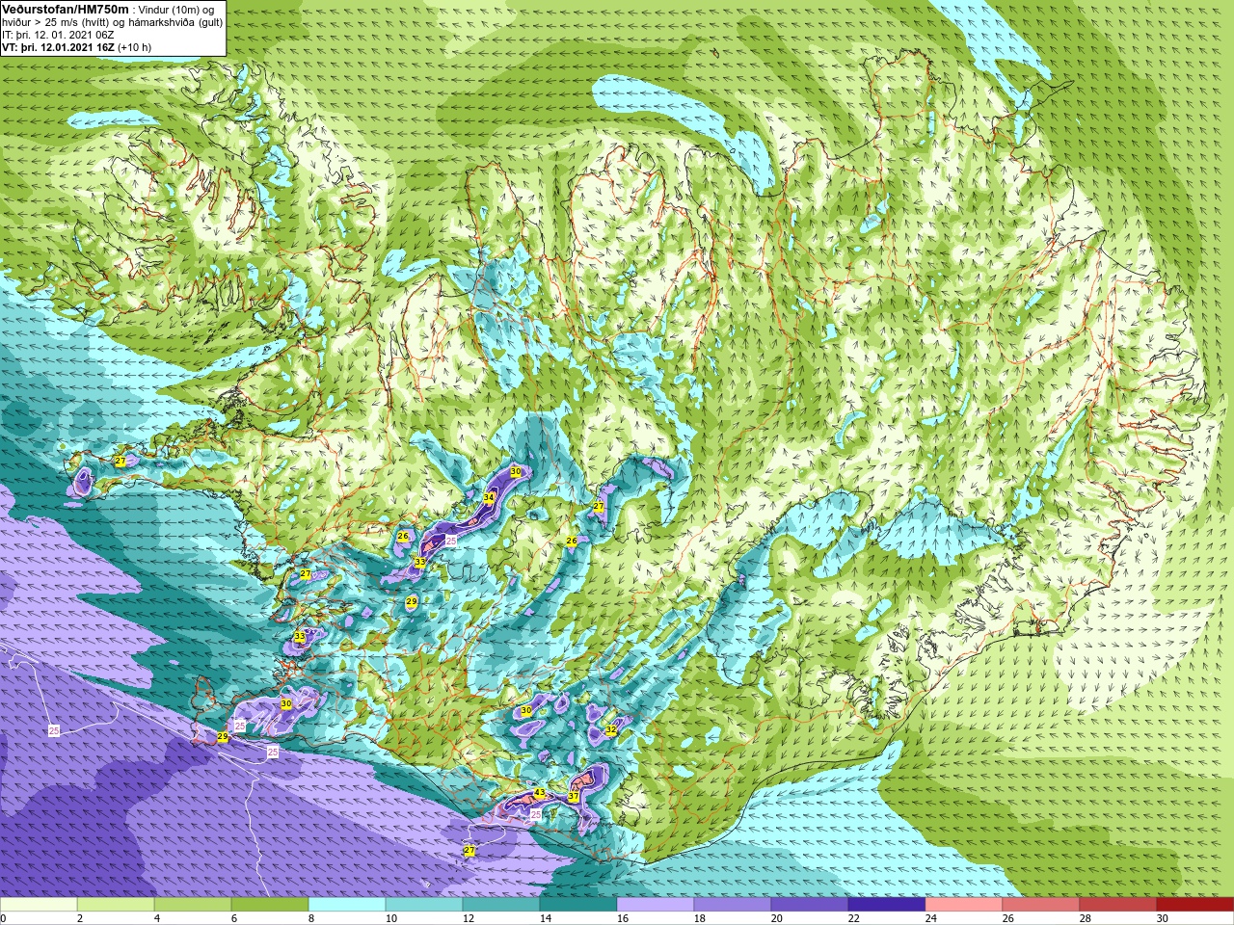Click the 'VT: þri. 12.01.2021 16Z (+10 h)' line
Viewport: 1234px width, 925px height.
pos(76,47)
